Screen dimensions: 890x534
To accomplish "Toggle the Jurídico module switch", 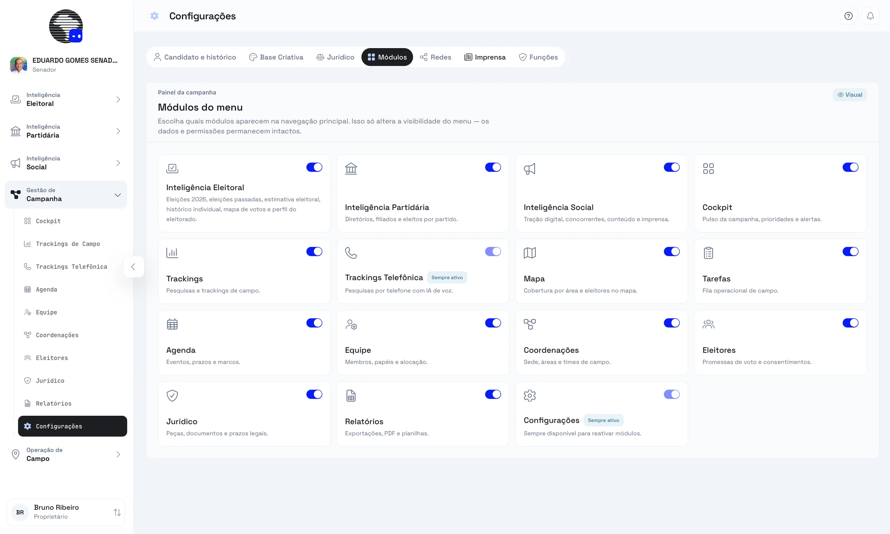I will (x=314, y=394).
